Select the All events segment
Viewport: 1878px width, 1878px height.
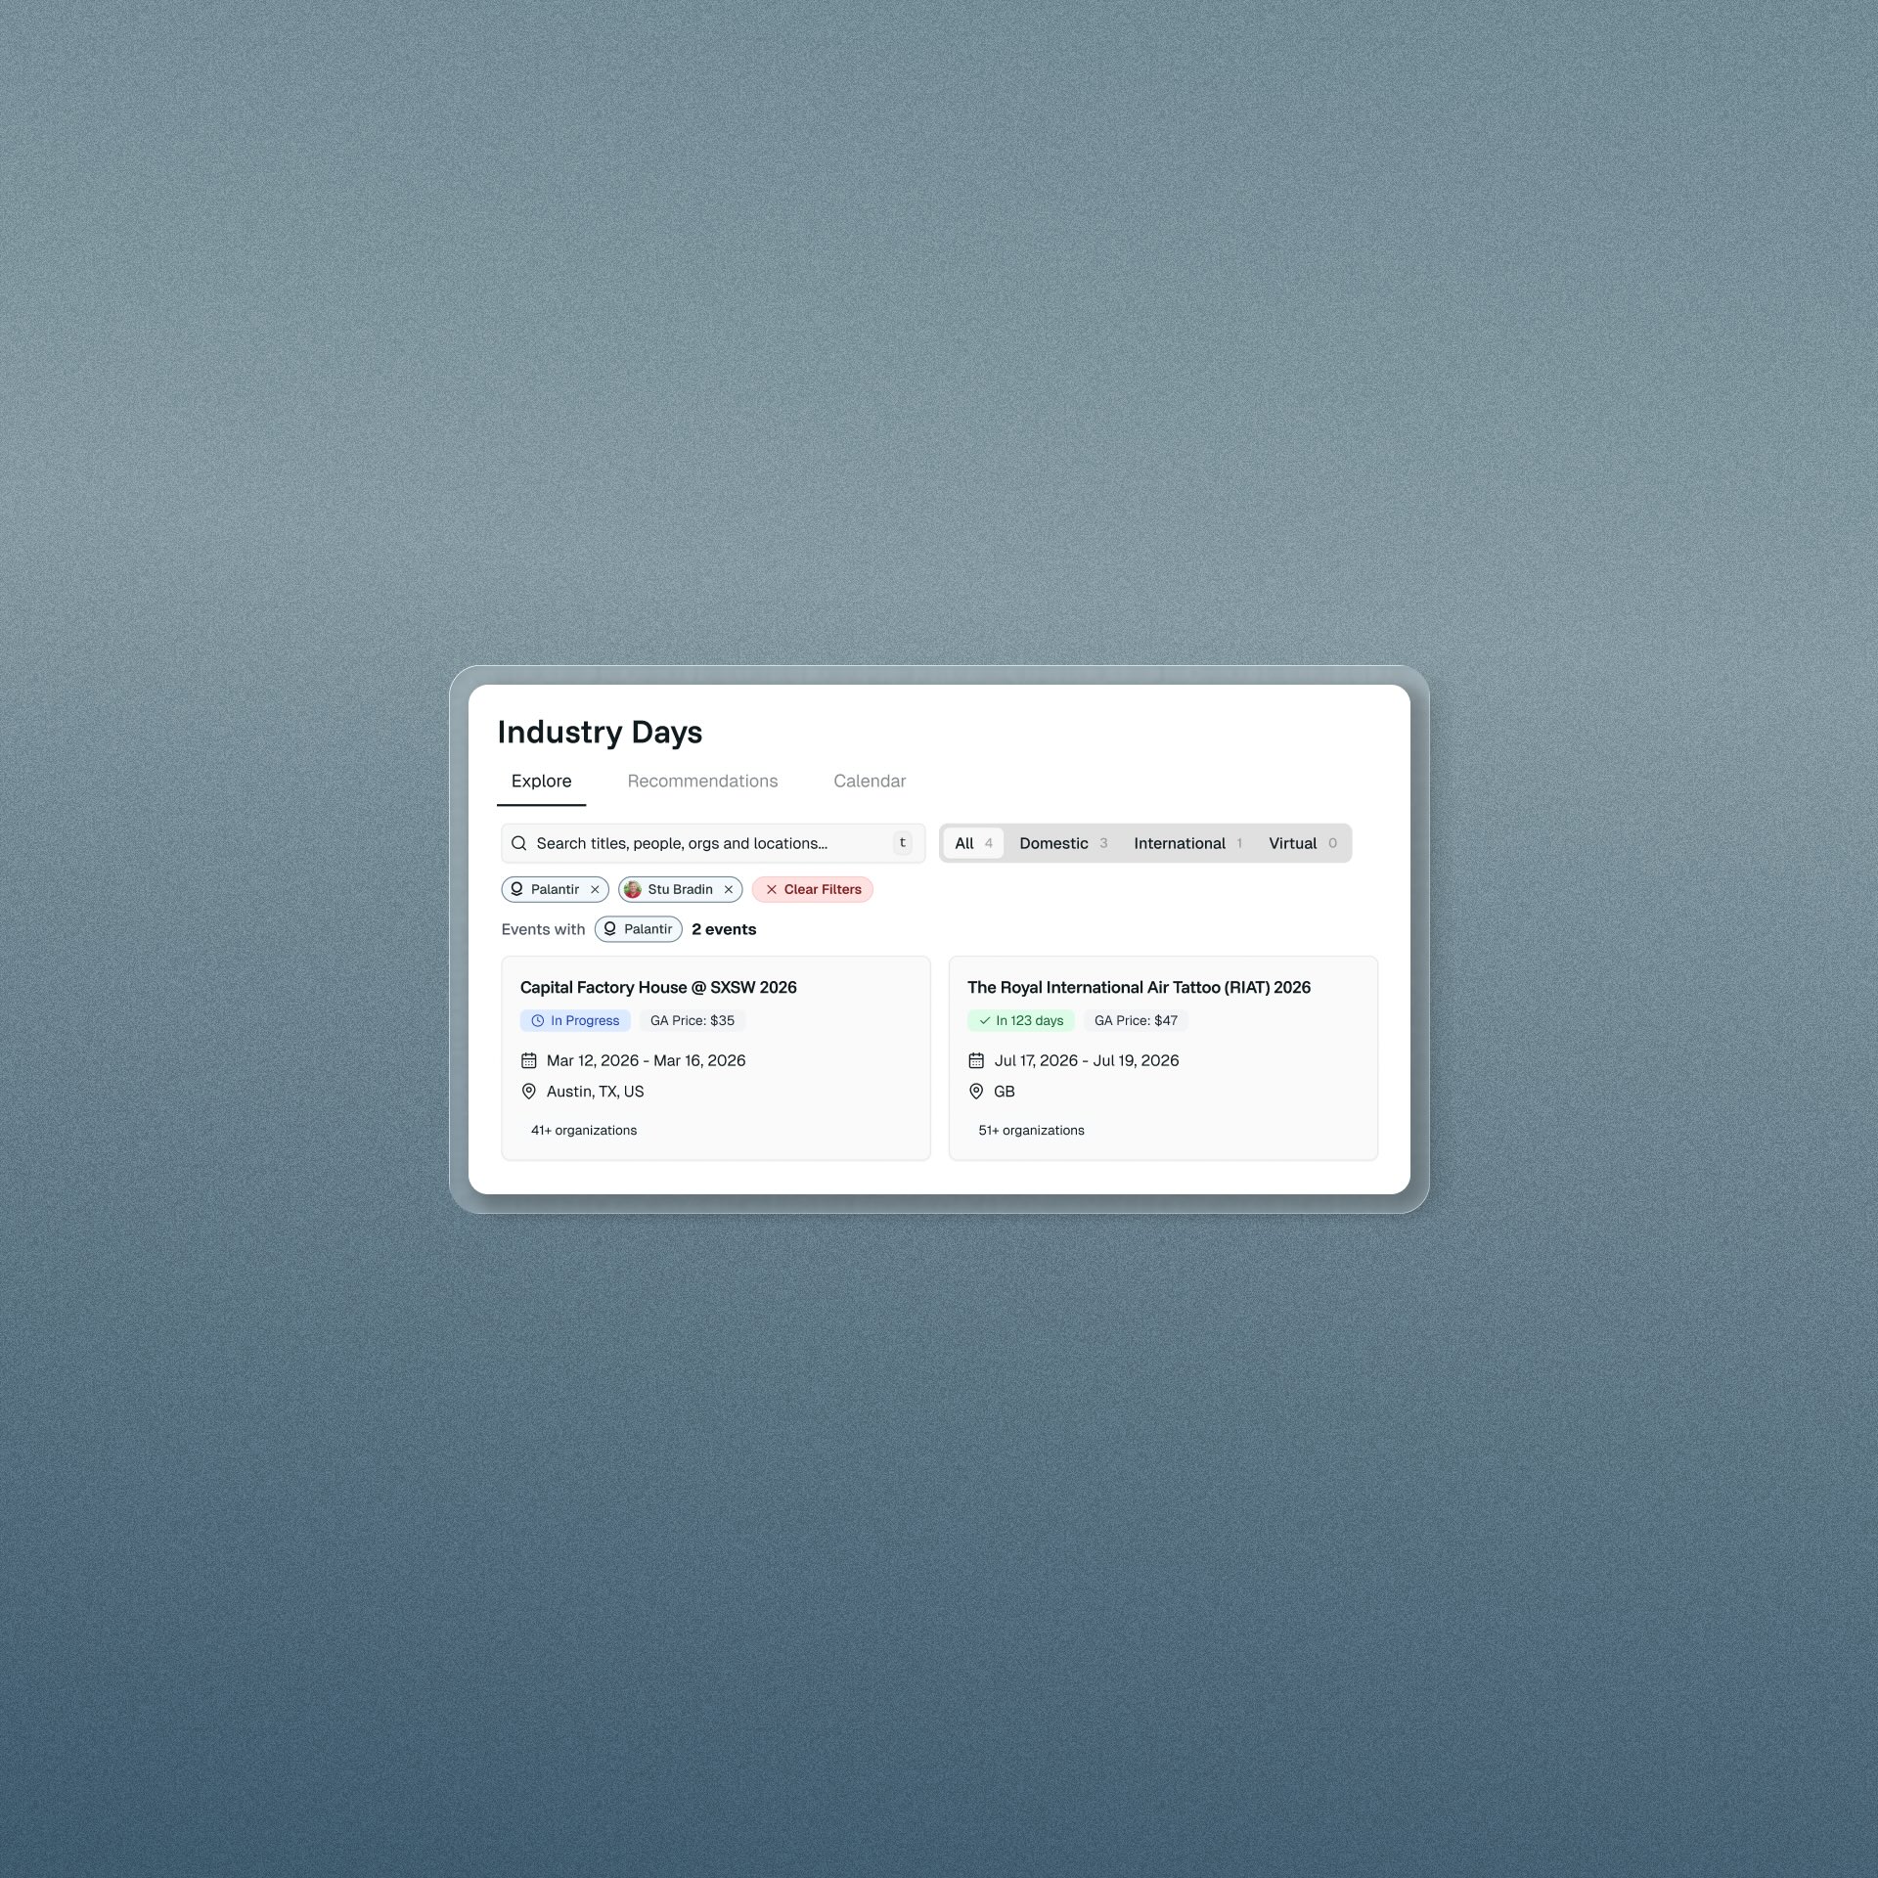[x=972, y=843]
